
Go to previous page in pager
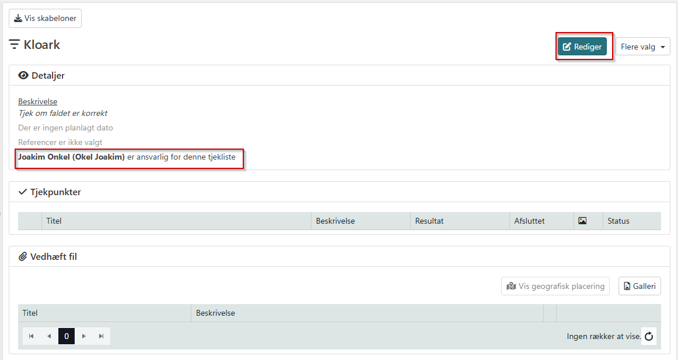point(49,336)
